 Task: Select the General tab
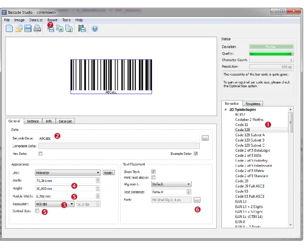tap(14, 121)
